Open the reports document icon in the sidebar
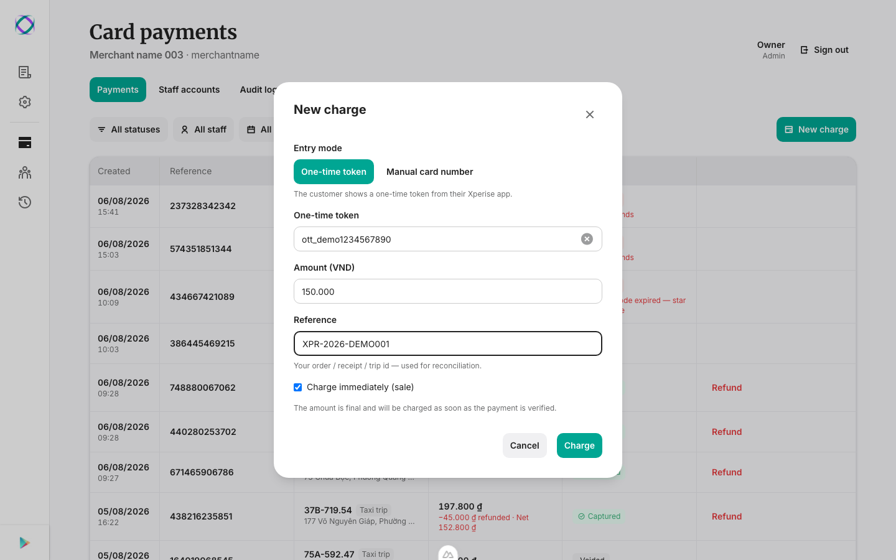Image resolution: width=896 pixels, height=560 pixels. (x=25, y=72)
